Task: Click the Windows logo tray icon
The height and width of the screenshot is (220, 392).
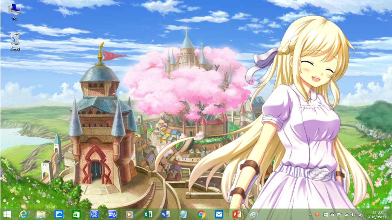Action: (x=325, y=215)
